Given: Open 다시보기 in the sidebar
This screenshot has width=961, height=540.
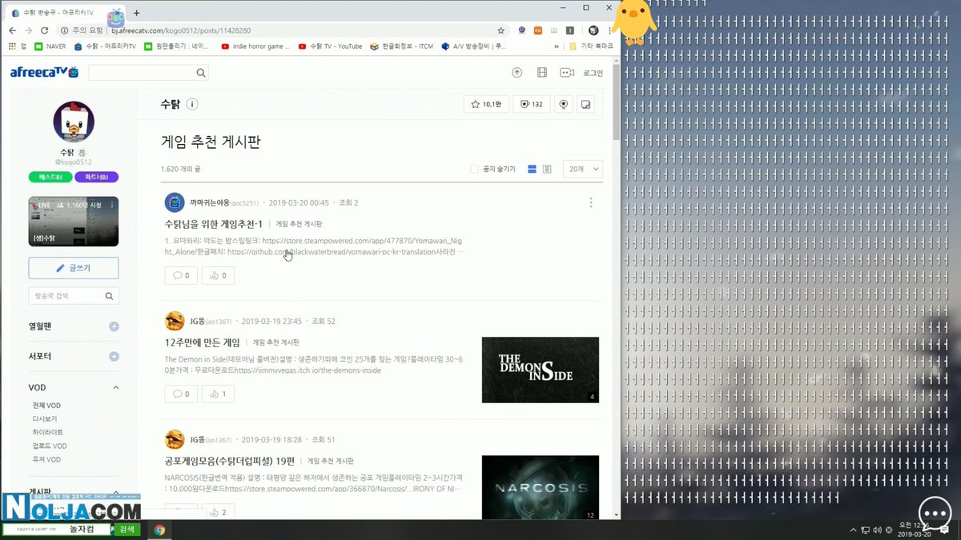Looking at the screenshot, I should [x=46, y=418].
